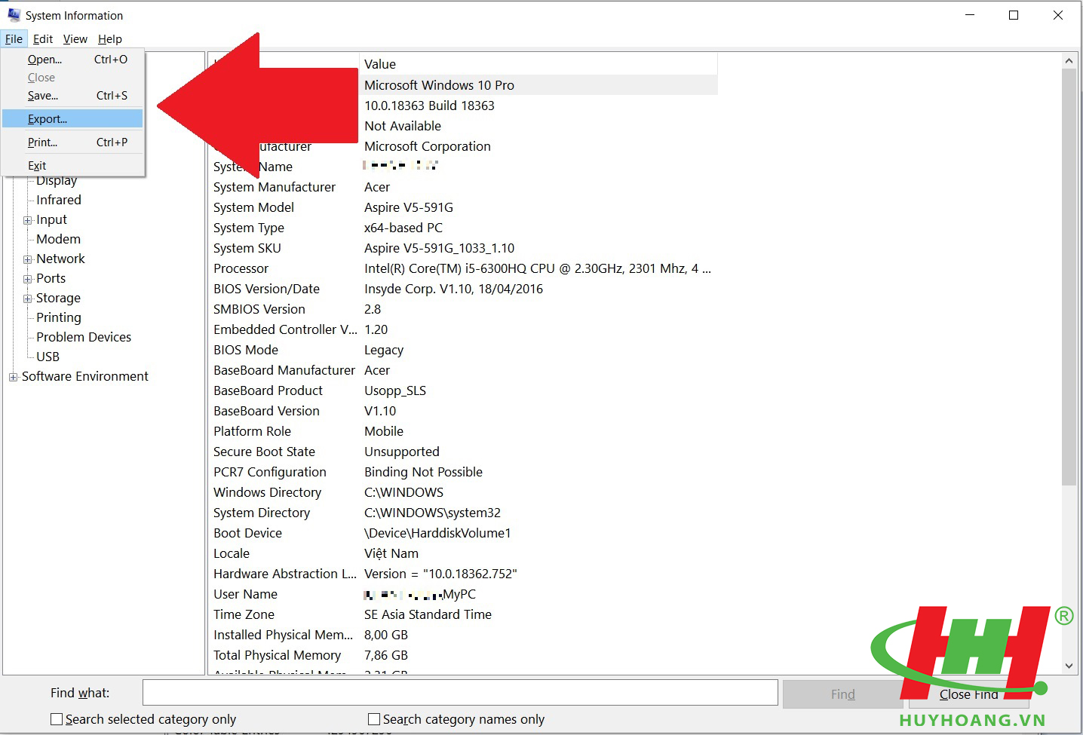Select the Infrared tree item
Viewport: 1083px width, 735px height.
pos(59,200)
